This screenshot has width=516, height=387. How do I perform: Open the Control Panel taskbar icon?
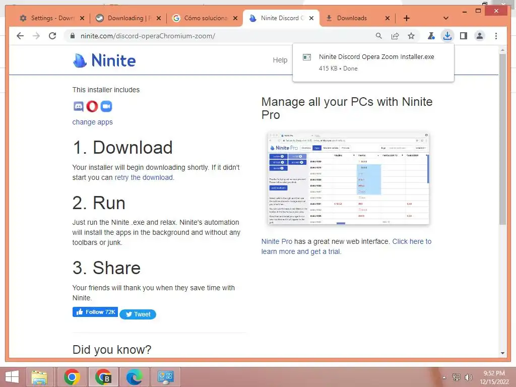point(165,377)
